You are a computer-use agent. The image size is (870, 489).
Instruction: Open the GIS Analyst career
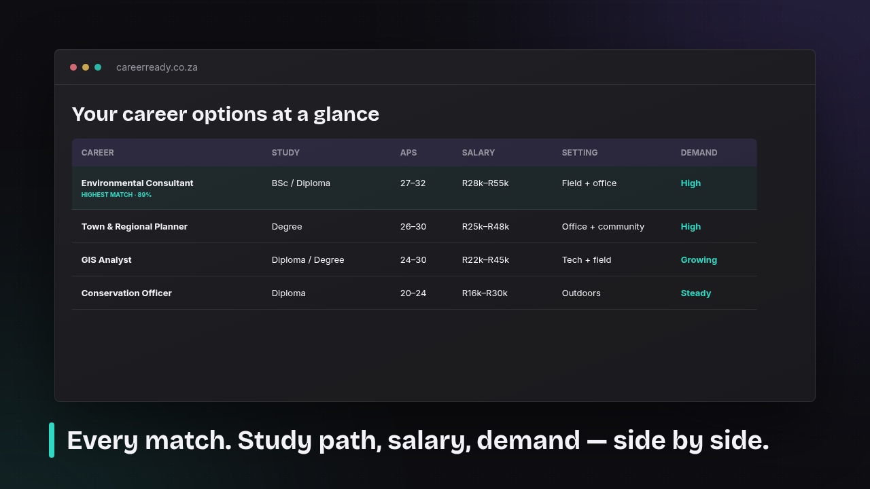(x=415, y=259)
